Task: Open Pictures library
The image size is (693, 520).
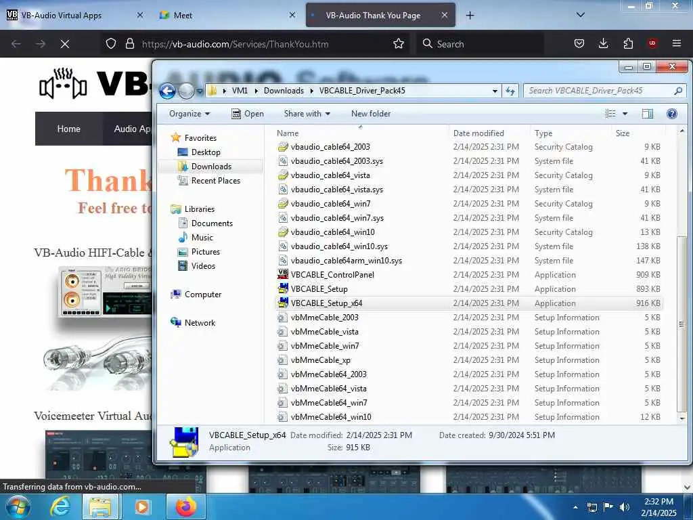Action: coord(206,252)
